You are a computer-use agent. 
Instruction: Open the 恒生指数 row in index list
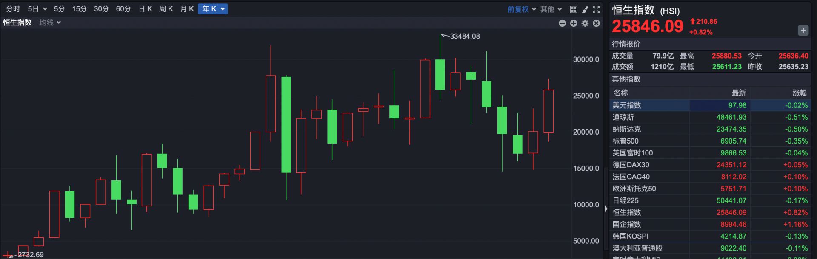(x=710, y=212)
